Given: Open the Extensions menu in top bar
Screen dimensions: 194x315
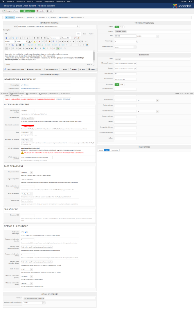Looking at the screenshot, I should coord(60,1).
